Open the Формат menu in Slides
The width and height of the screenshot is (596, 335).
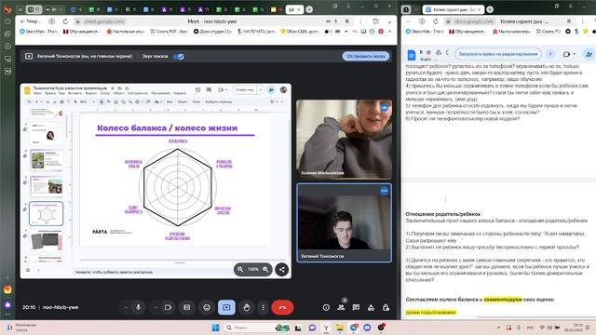coord(91,93)
